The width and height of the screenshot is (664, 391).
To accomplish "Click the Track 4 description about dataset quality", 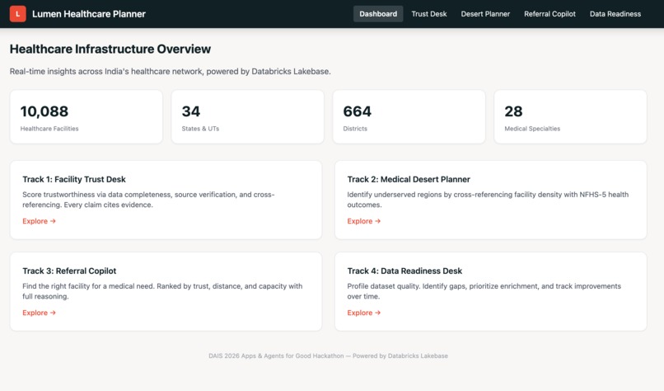I will point(484,291).
